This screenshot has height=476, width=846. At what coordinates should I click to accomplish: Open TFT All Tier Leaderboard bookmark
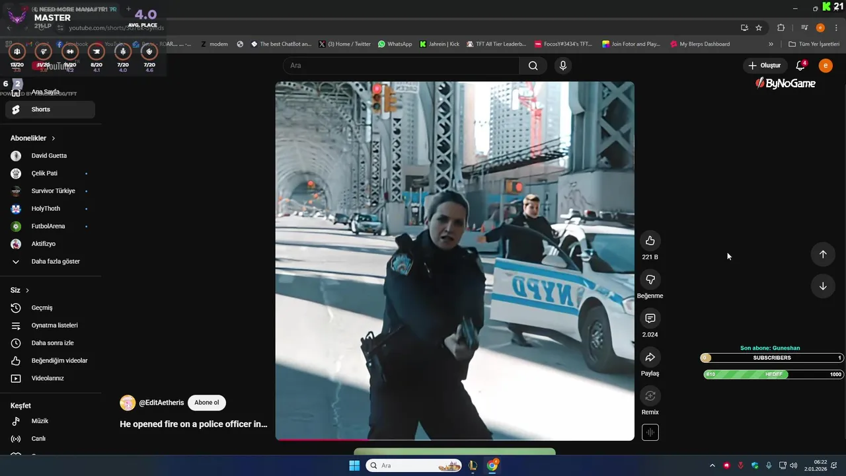coord(496,44)
